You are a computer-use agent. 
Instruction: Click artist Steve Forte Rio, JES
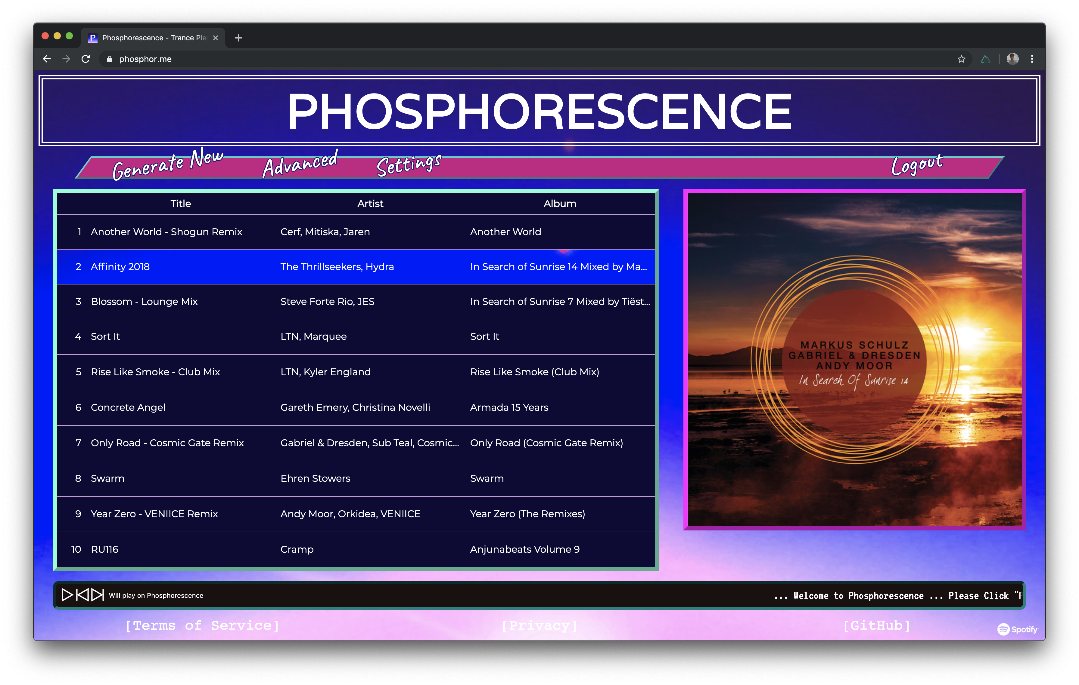click(x=327, y=302)
